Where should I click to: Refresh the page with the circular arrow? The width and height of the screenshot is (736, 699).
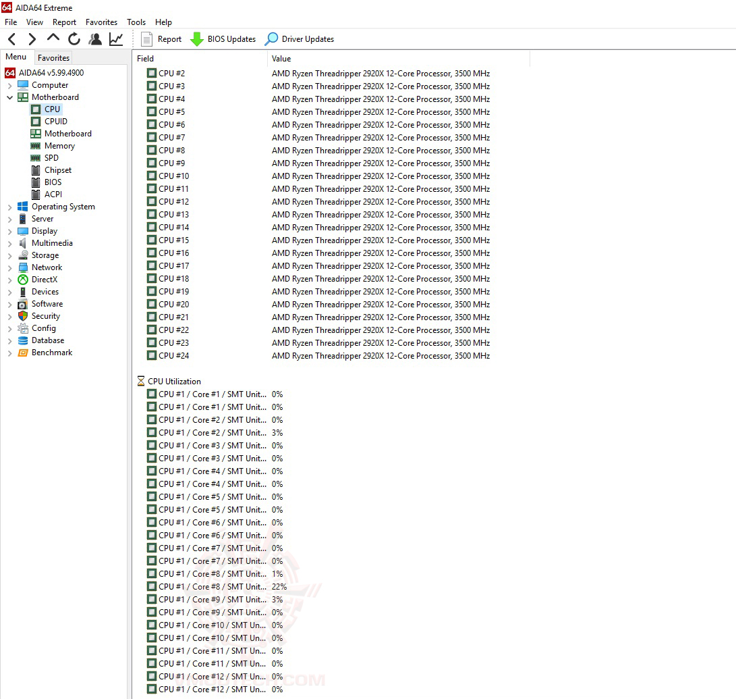point(74,39)
